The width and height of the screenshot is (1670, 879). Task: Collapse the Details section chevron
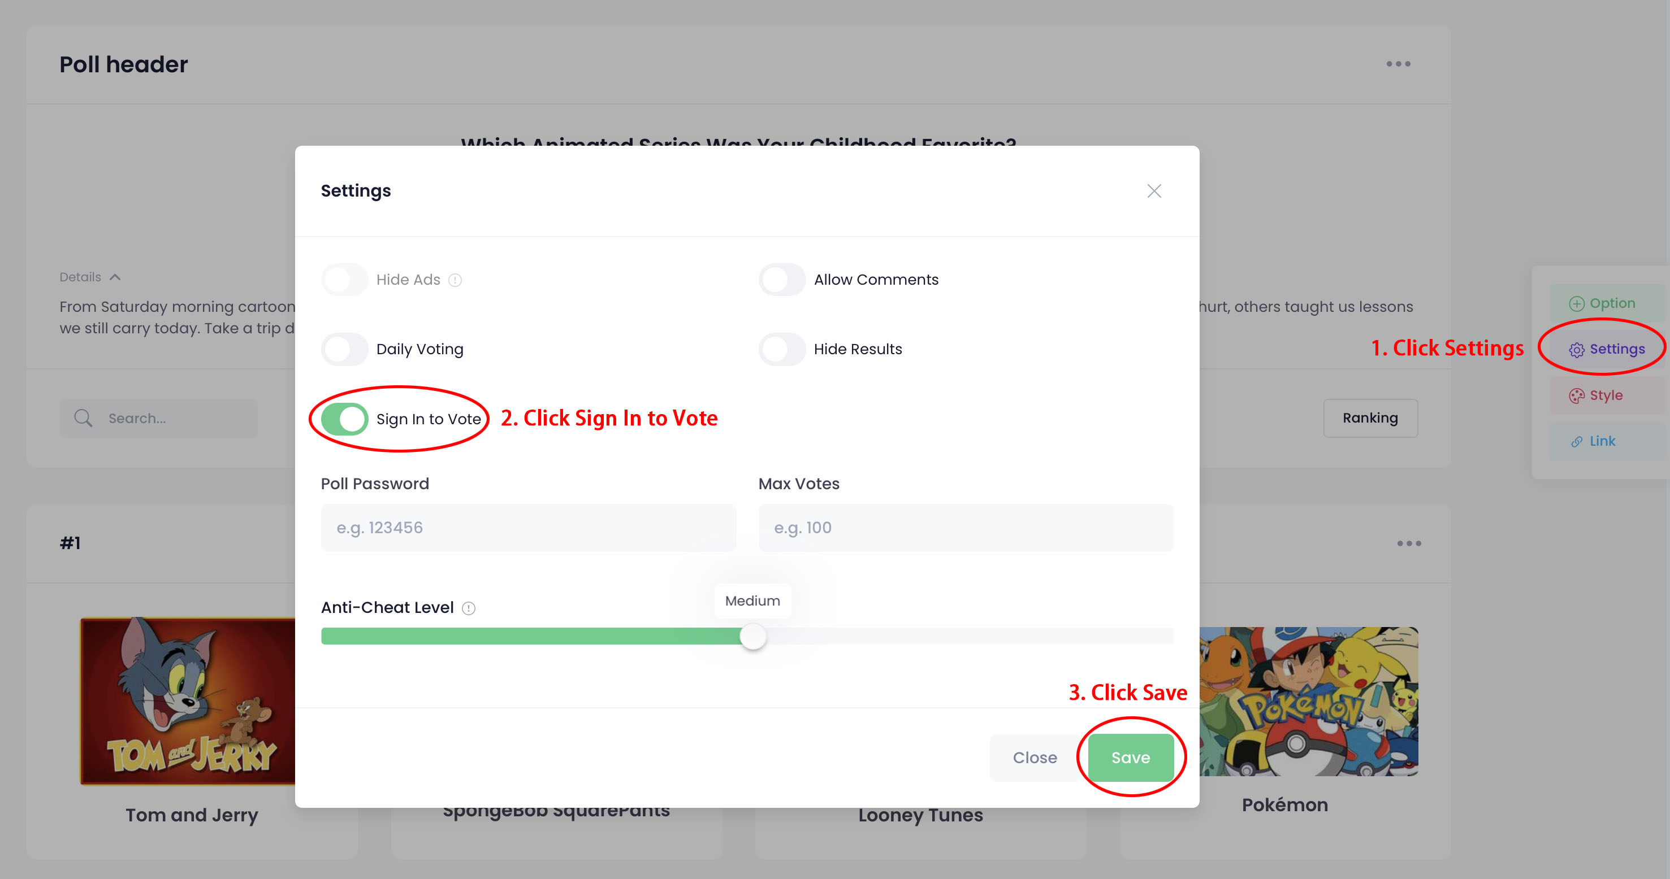[x=115, y=277]
